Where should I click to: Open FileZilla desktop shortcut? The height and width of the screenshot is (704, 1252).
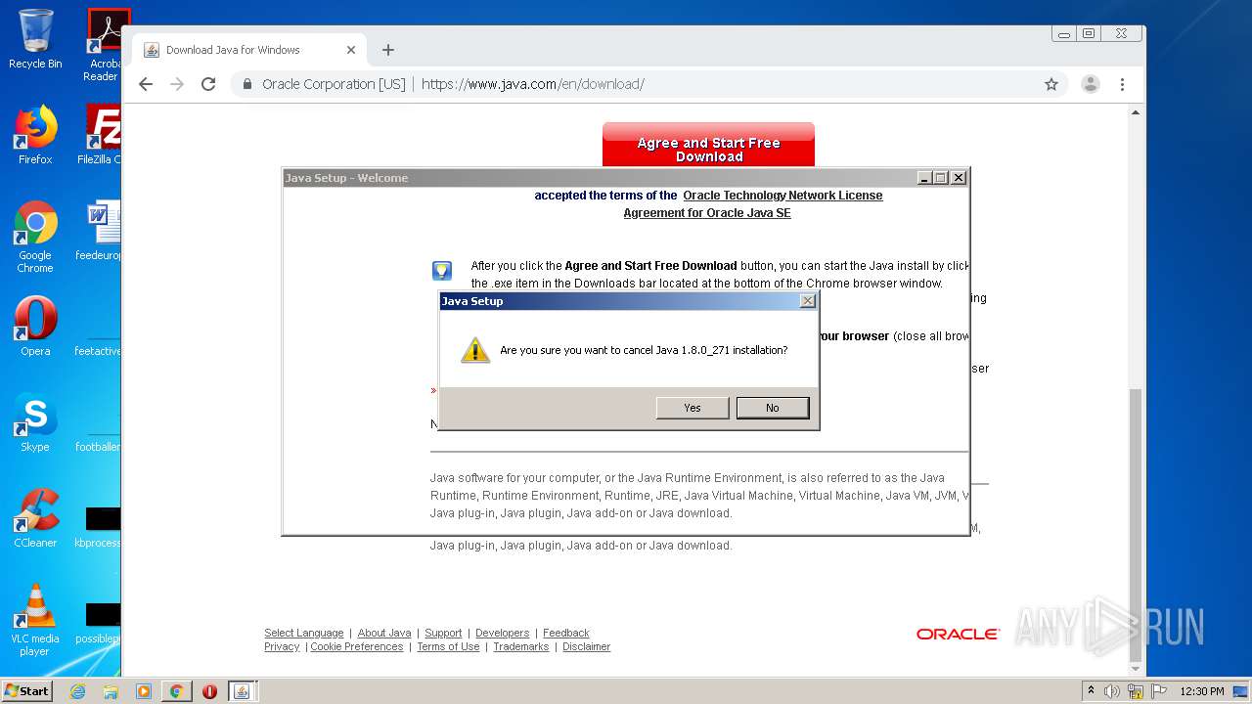pos(100,135)
